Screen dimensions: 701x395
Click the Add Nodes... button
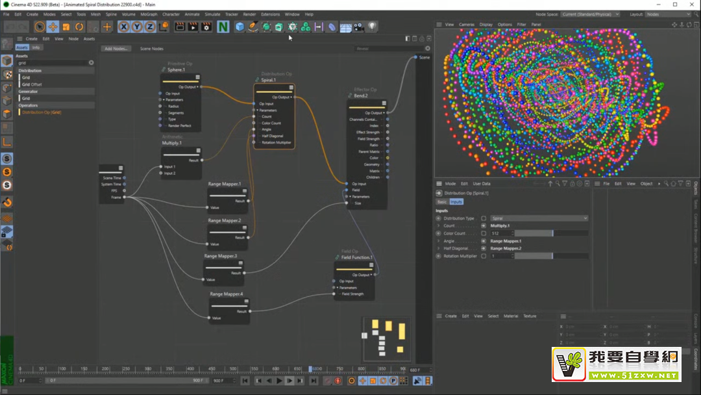(116, 49)
